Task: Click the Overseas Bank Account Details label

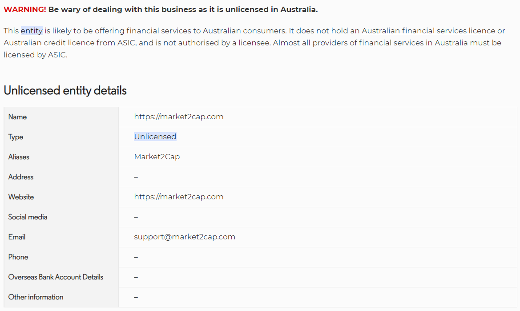Action: (x=56, y=277)
